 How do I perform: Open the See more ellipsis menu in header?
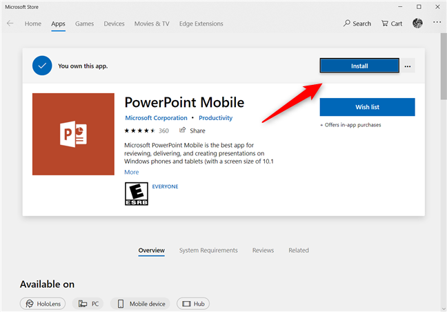click(437, 23)
